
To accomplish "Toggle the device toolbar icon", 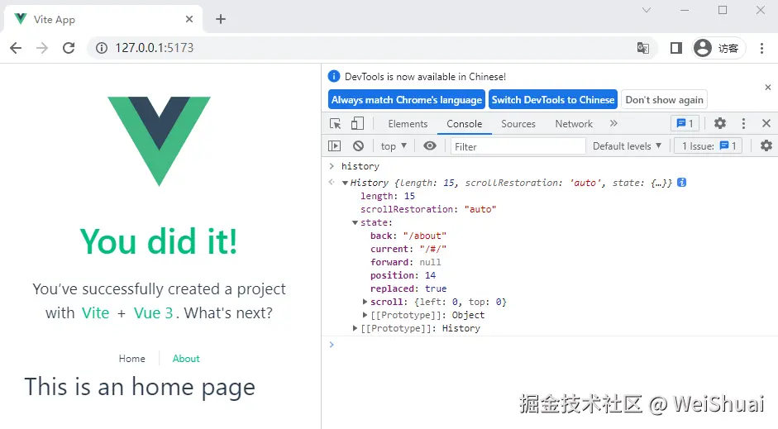I will coord(357,123).
